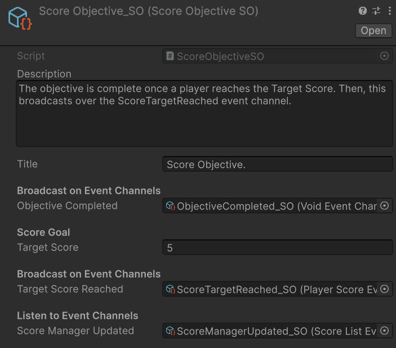The image size is (396, 348).
Task: Open object picker for Target Score Reached
Action: click(385, 289)
